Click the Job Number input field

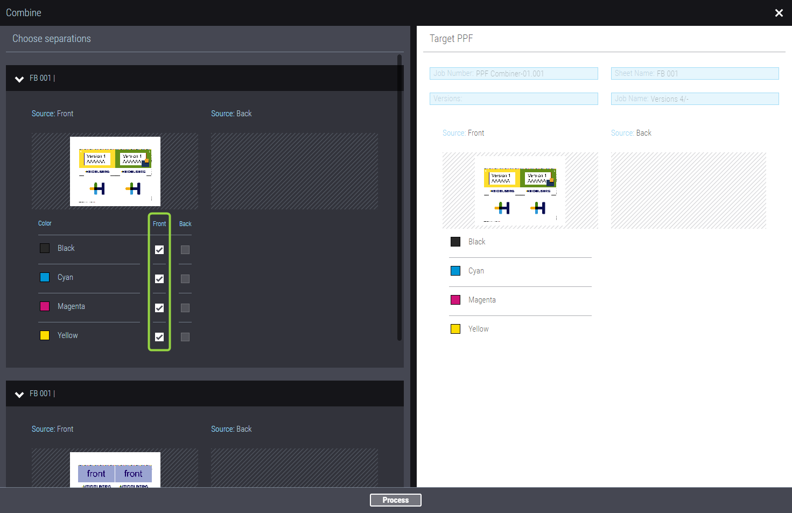coord(514,74)
